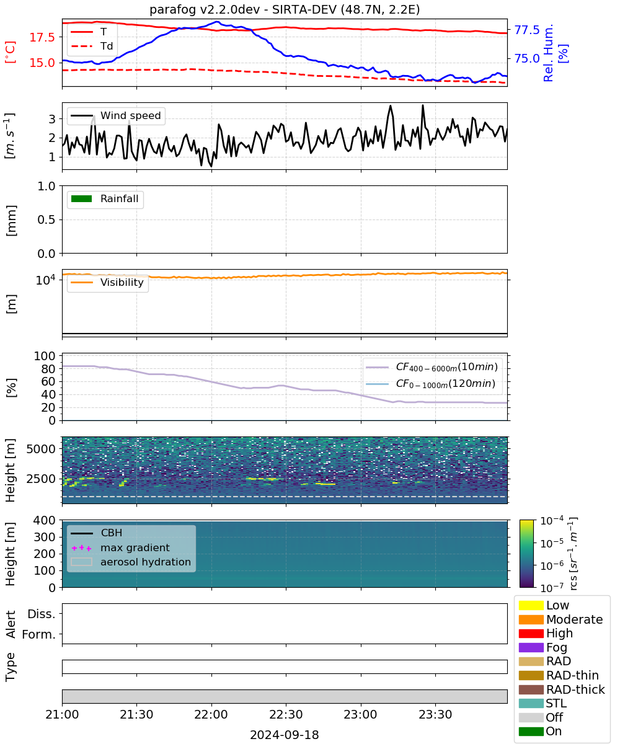Click the green On legend swatch
This screenshot has width=620, height=744.
click(531, 731)
